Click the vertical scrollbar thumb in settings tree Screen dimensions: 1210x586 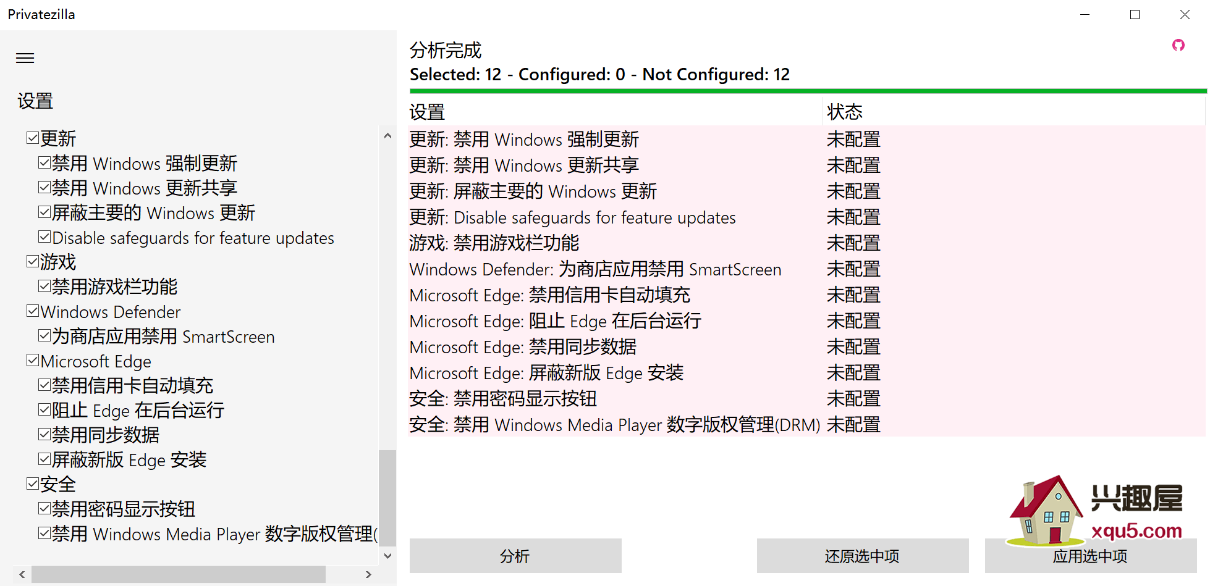point(387,498)
